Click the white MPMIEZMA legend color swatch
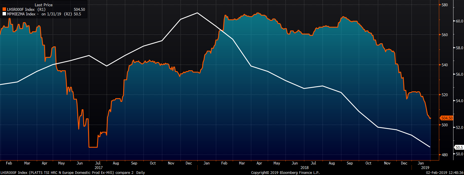This screenshot has width=464, height=175. [x=4, y=14]
